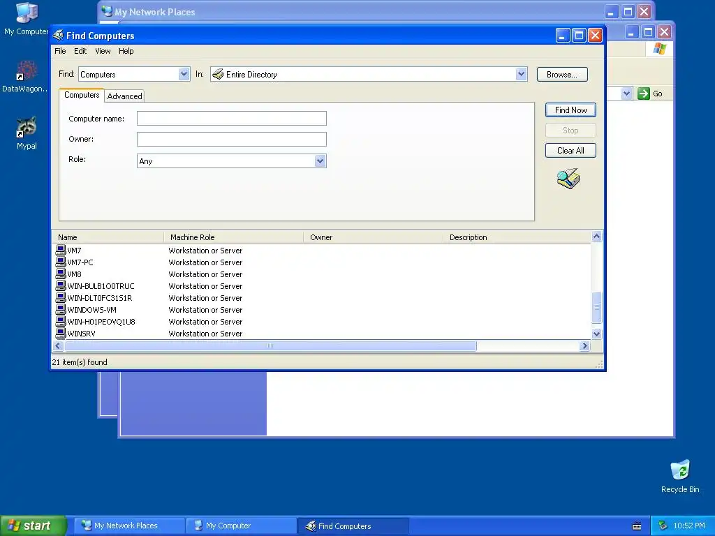Sort results by Machine Role column header
Screen dimensions: 715x536
[x=233, y=237]
